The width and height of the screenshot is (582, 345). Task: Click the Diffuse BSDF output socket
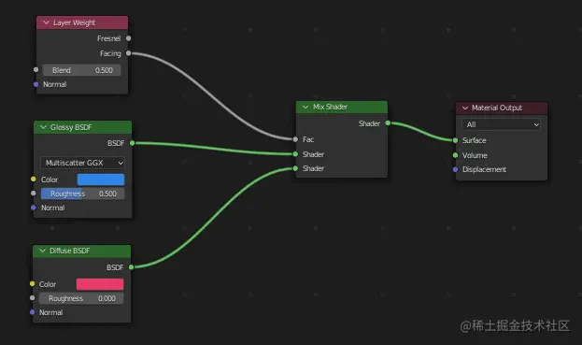point(131,267)
